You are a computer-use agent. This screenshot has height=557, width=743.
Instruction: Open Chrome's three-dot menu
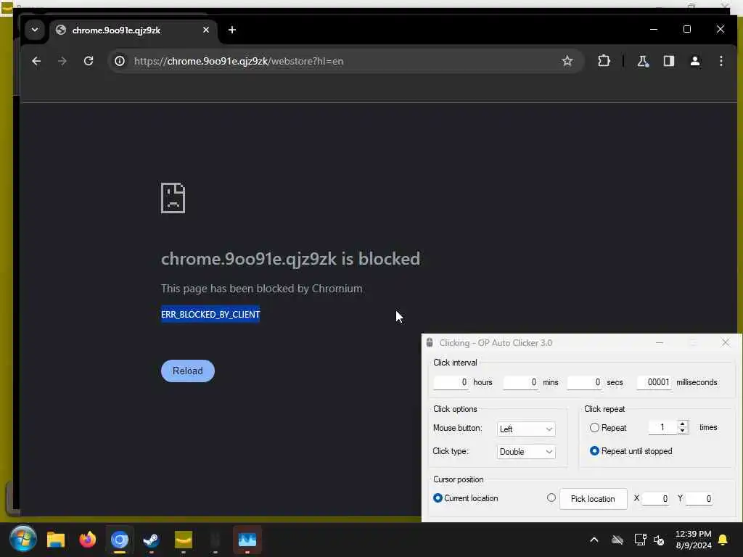(721, 61)
